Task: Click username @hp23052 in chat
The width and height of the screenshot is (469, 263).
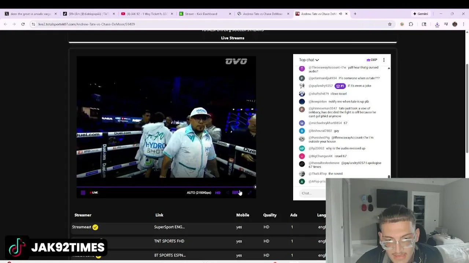Action: click(316, 148)
